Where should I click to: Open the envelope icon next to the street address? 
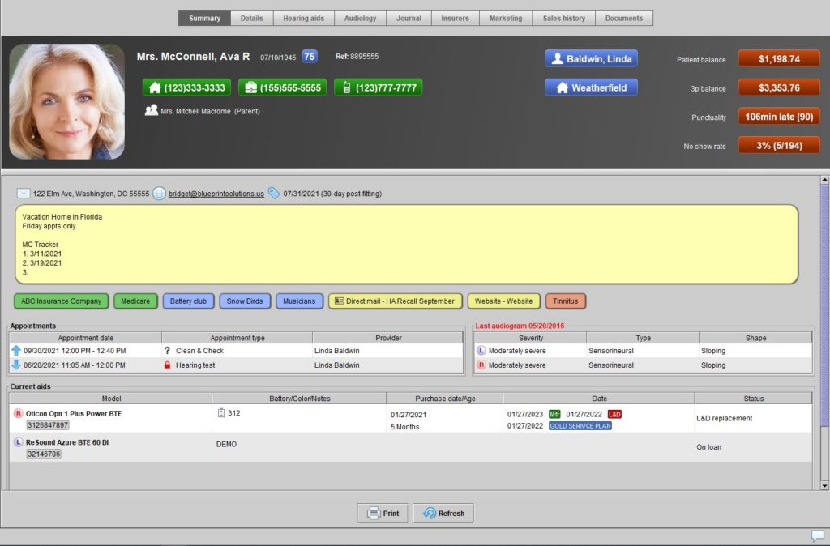coord(24,194)
